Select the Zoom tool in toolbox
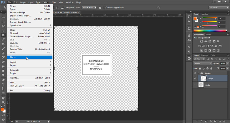 [x=3, y=102]
